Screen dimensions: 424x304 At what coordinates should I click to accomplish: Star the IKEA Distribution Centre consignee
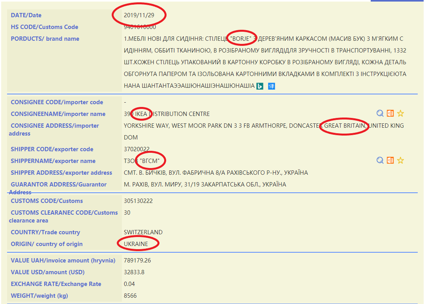click(400, 114)
